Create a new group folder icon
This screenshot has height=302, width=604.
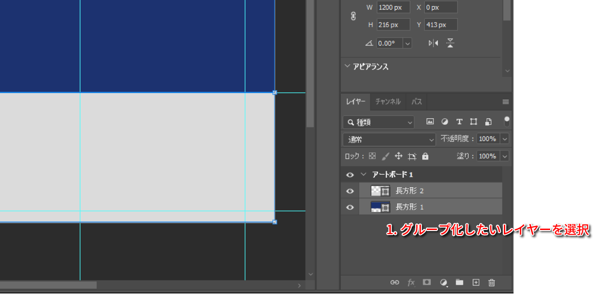tap(460, 282)
